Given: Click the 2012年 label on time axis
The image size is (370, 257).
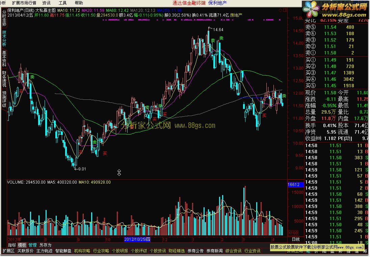Looking at the screenshot, I should tap(15, 239).
